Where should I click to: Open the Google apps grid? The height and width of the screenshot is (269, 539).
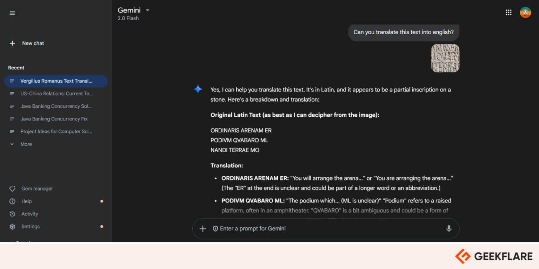pos(508,12)
